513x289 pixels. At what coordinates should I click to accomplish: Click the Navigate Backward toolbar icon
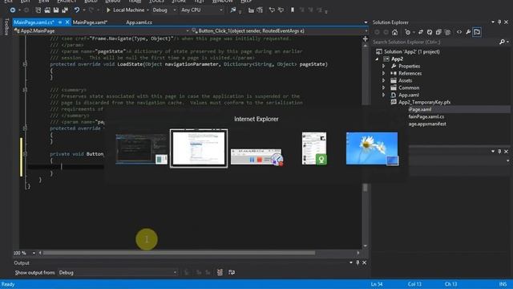click(x=13, y=10)
